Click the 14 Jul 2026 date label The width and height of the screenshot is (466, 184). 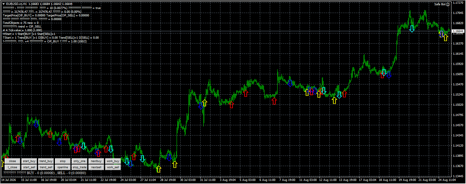(x=9, y=180)
